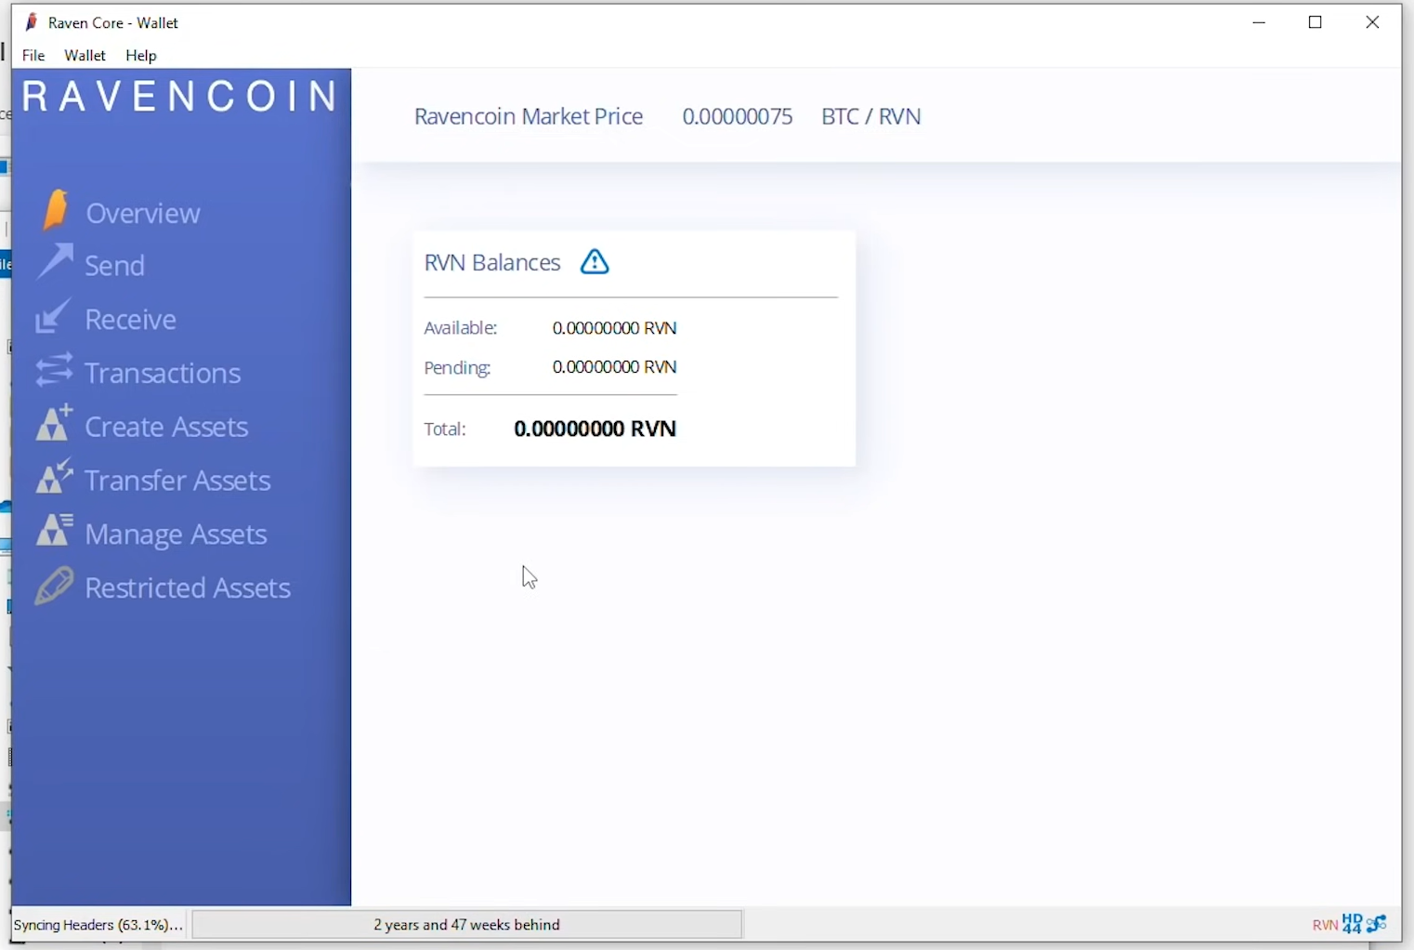Open the Receive section icon
Image resolution: width=1414 pixels, height=950 pixels.
click(53, 317)
